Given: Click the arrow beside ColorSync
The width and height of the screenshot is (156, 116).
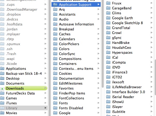Looking at the screenshot, I should point(99,54).
